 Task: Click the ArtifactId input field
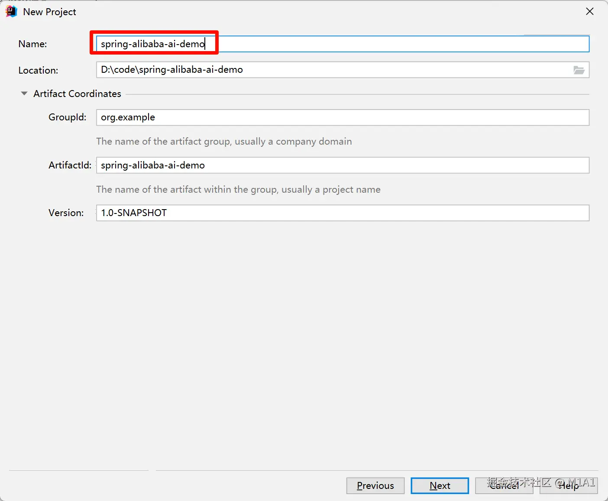[x=343, y=165]
